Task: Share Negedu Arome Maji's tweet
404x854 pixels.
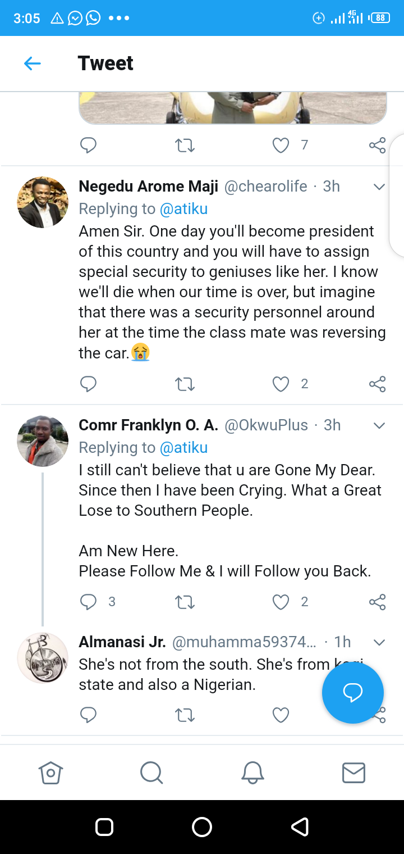Action: click(x=378, y=384)
